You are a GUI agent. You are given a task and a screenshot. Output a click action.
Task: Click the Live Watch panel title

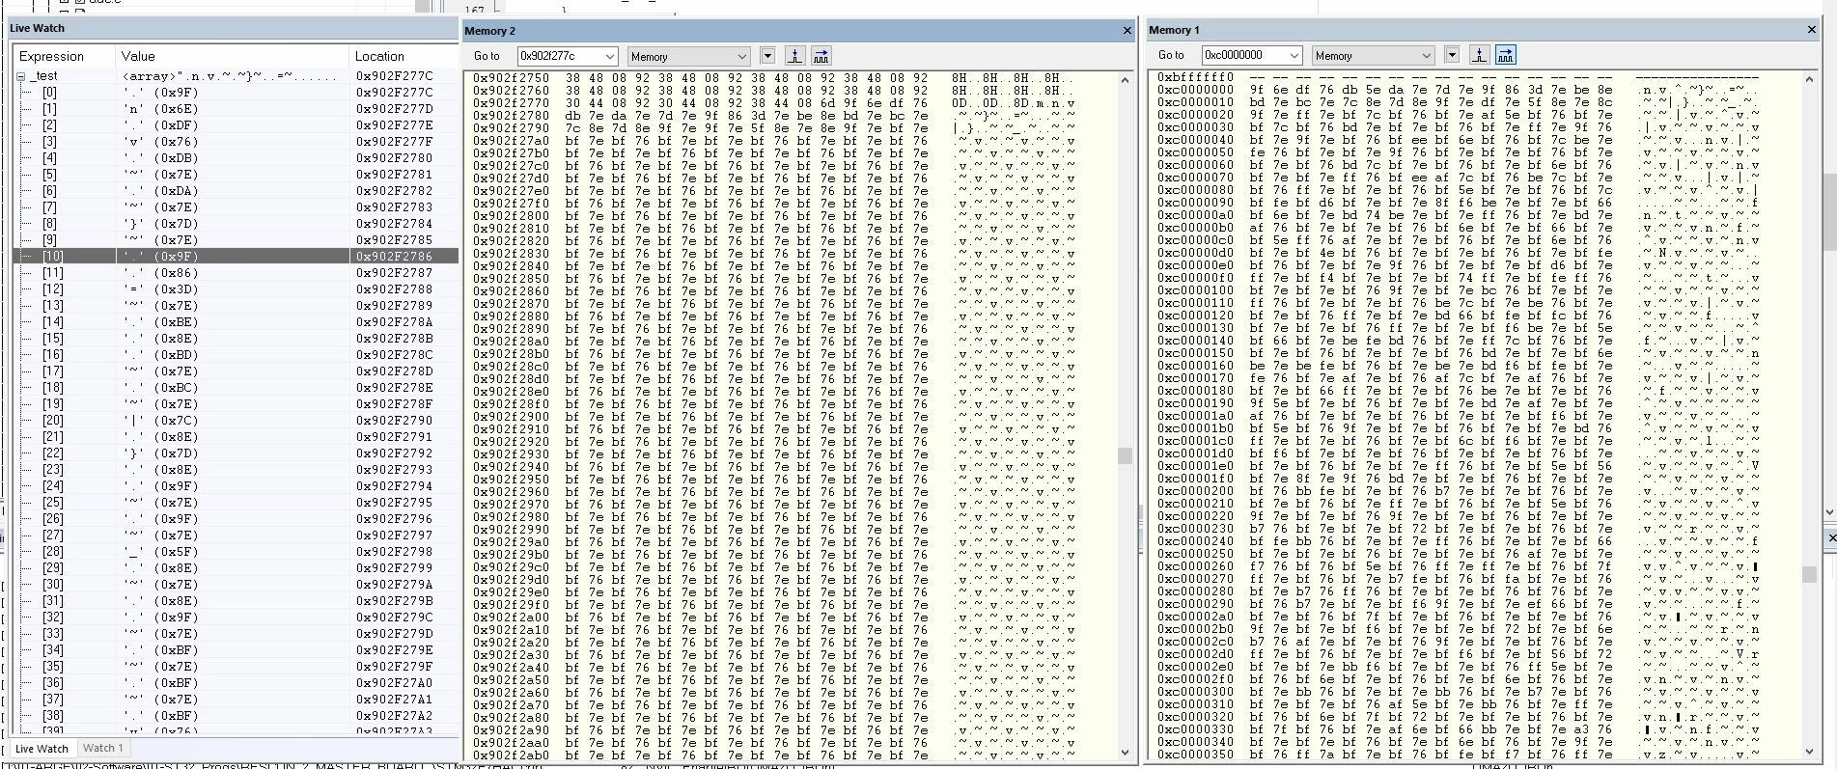37,28
